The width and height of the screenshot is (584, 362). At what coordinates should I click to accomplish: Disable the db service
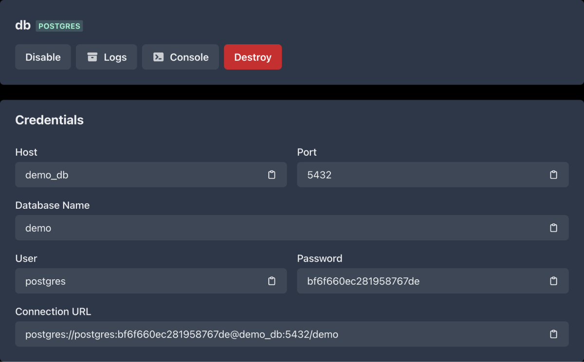[43, 57]
